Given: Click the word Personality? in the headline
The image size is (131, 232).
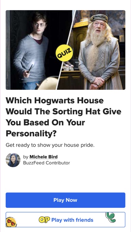Looking at the screenshot, I should (31, 134).
